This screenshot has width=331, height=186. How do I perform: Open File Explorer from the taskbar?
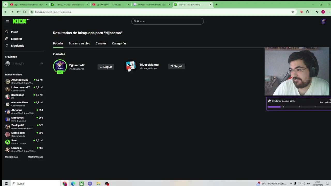[x=98, y=184]
